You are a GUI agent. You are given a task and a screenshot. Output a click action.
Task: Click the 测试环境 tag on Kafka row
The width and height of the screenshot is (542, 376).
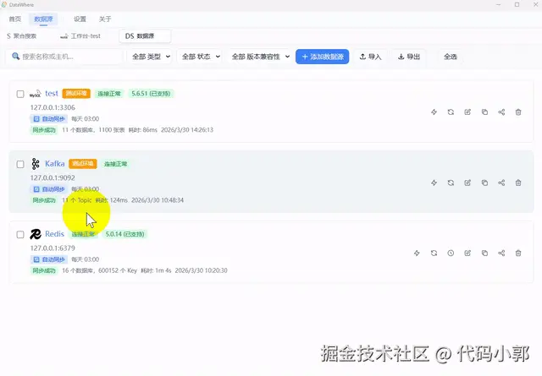pyautogui.click(x=83, y=164)
